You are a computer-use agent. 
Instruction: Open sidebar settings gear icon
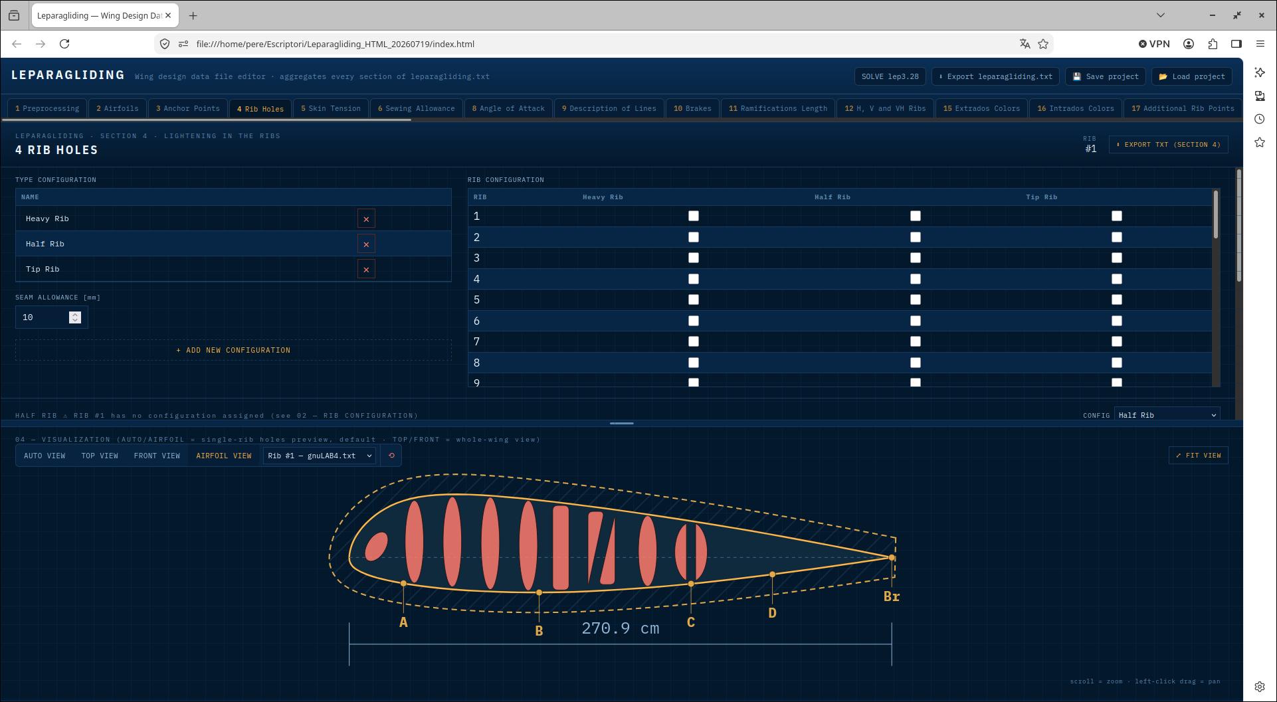[1260, 687]
